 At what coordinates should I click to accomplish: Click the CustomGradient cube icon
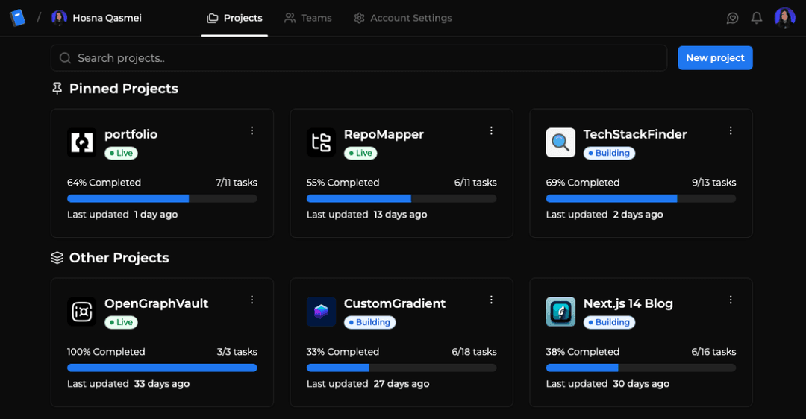click(x=321, y=312)
